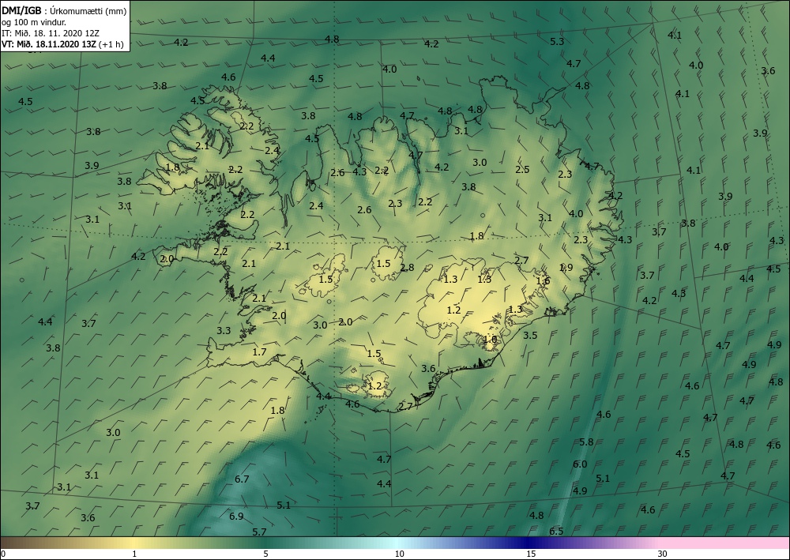The image size is (790, 560).
Task: Click the 1.7 value in southwest Iceland
Action: (259, 352)
